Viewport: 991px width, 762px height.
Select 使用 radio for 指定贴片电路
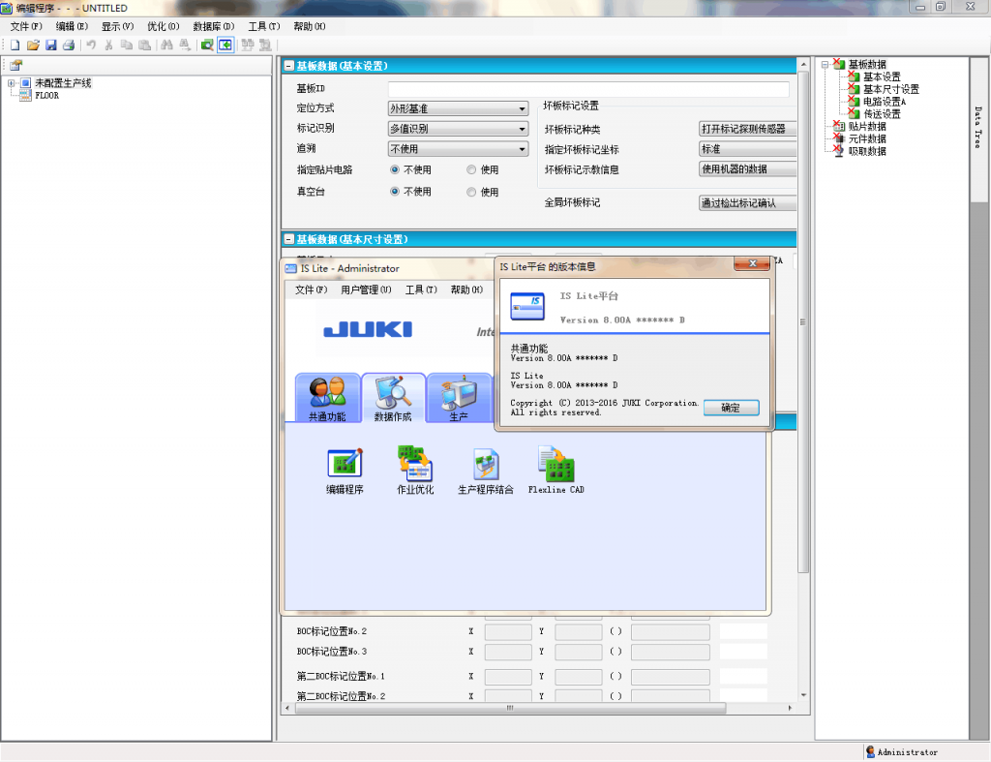471,169
